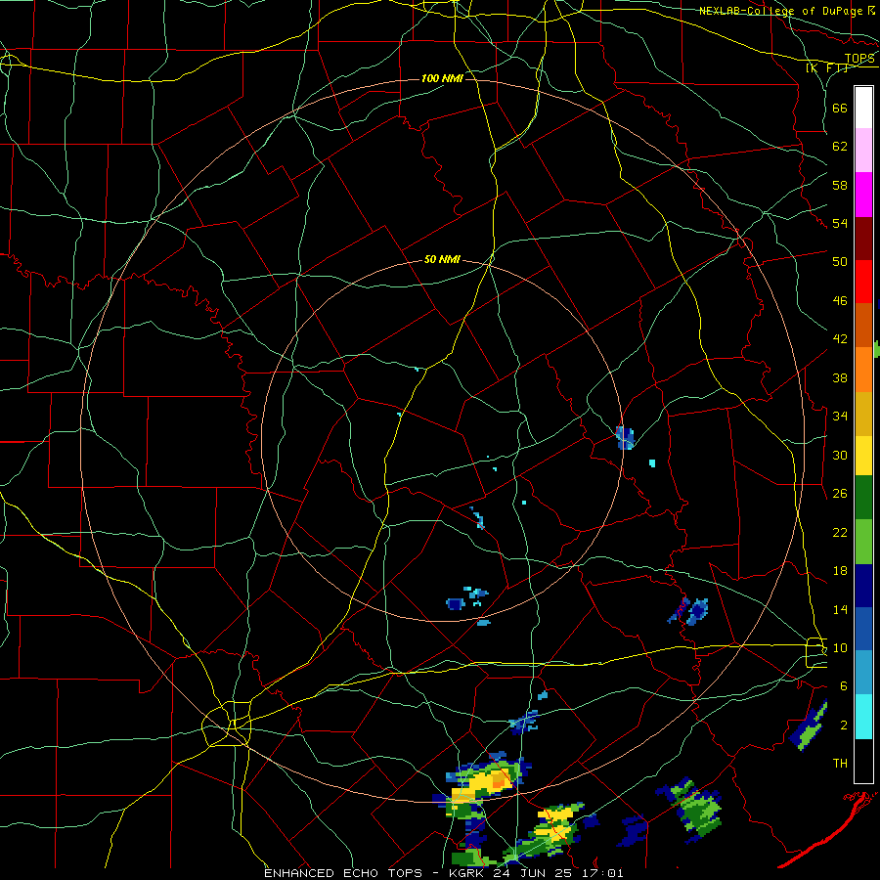The image size is (880, 880).
Task: Click the gold legend swatch
Action: (x=863, y=414)
